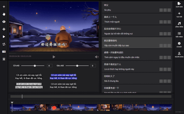This screenshot has height=114, width=184.
Task: Click last square button in 'Sư phụ' row
Action: tap(169, 10)
